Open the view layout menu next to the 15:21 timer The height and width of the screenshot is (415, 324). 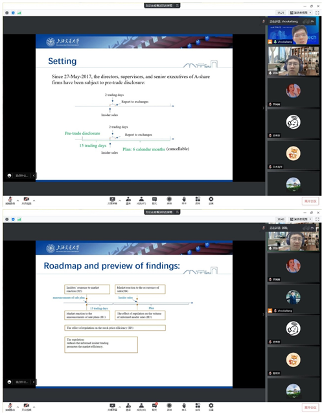click(301, 13)
